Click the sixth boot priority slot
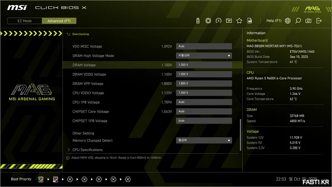This screenshot has height=187, width=332. tap(114, 179)
